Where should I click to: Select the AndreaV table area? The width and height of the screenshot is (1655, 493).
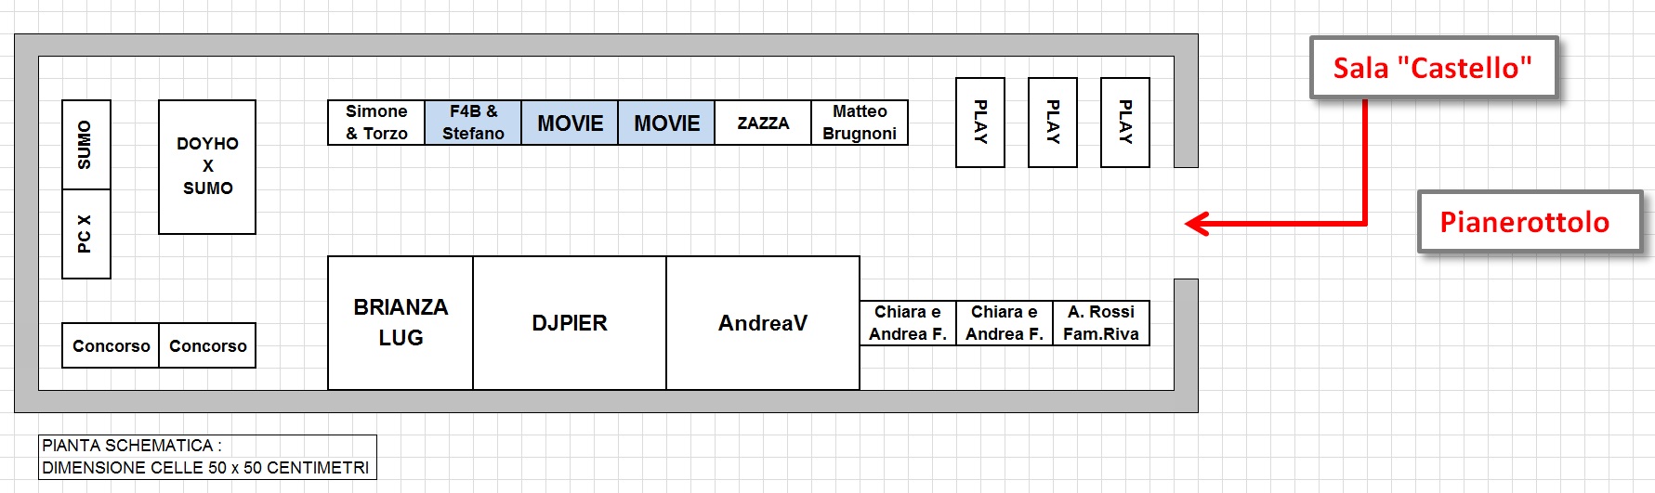[x=763, y=323]
